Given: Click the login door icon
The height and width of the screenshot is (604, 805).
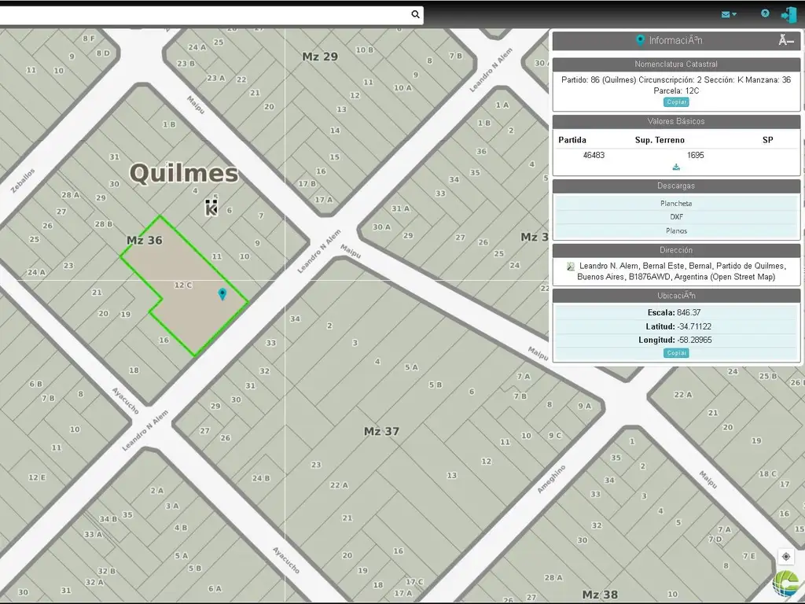Looking at the screenshot, I should (x=788, y=14).
